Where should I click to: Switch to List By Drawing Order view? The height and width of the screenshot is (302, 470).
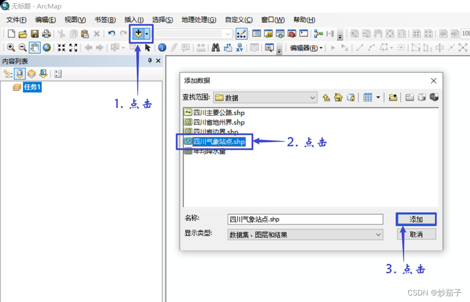[x=8, y=74]
